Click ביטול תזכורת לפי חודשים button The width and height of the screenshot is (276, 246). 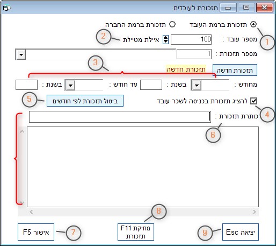click(85, 101)
